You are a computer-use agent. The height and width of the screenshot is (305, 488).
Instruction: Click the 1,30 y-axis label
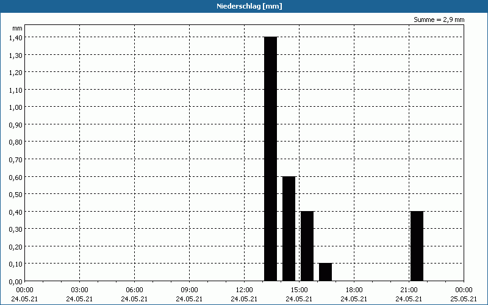(x=16, y=55)
